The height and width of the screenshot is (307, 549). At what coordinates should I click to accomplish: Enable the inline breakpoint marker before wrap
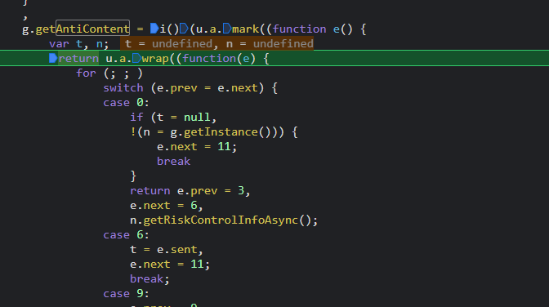click(137, 58)
